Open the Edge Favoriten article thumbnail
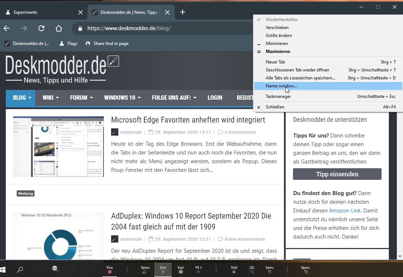 [58, 146]
